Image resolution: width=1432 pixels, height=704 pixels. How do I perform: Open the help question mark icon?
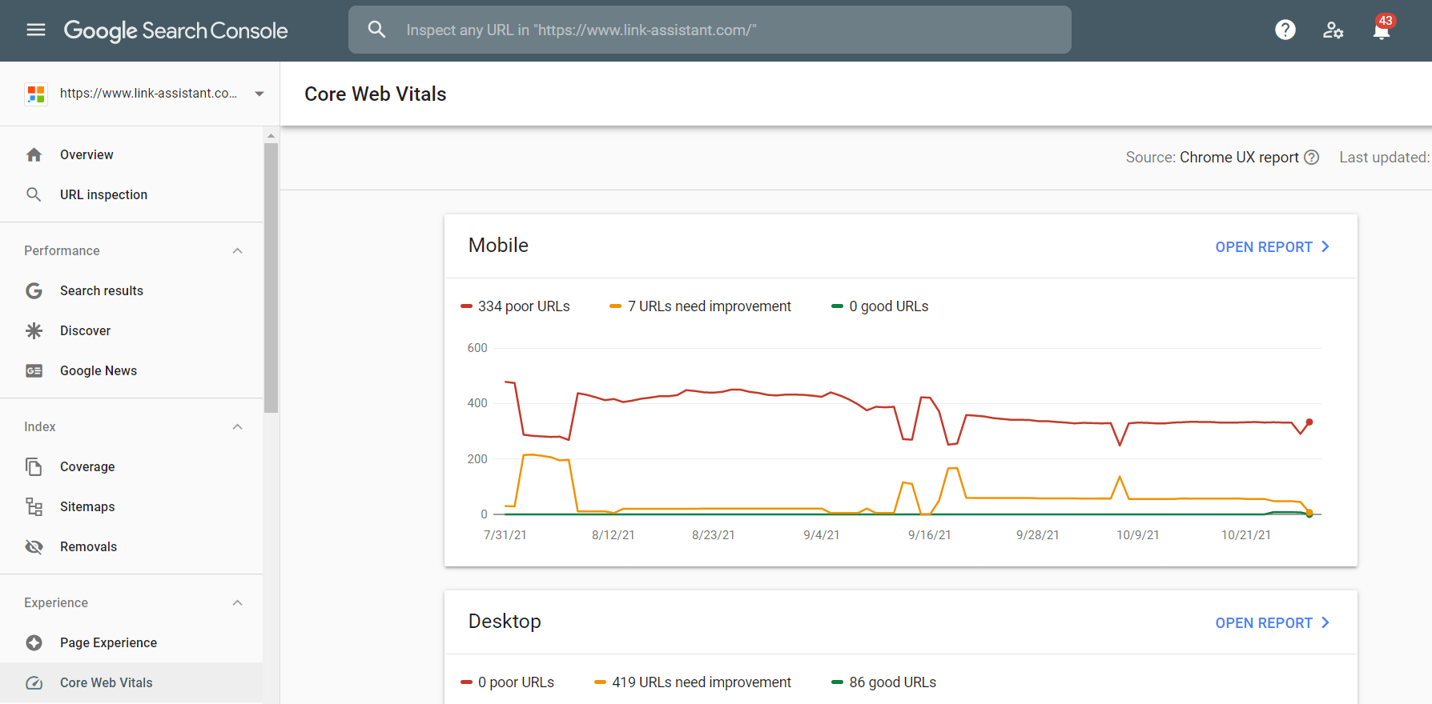[1285, 30]
